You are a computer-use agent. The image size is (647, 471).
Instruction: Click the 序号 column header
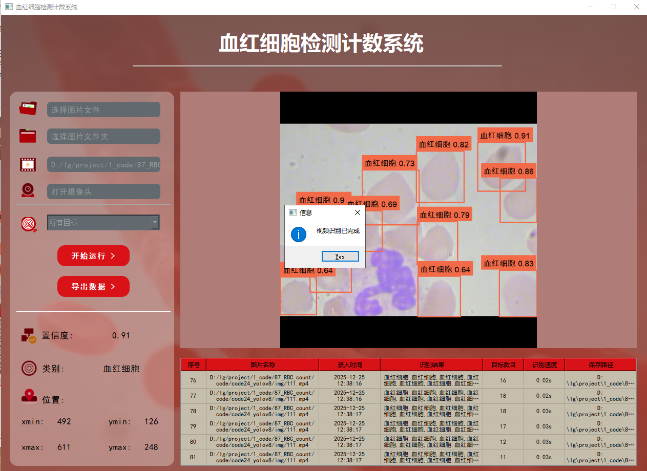tap(193, 365)
